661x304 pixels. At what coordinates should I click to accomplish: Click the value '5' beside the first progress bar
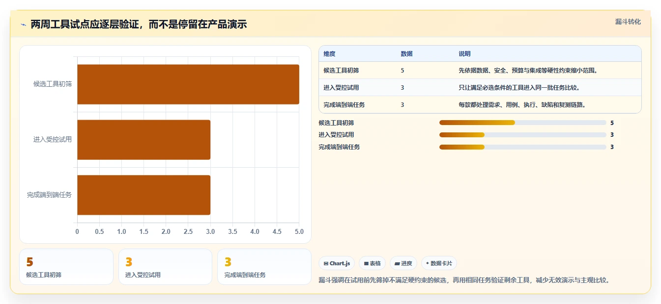[612, 123]
